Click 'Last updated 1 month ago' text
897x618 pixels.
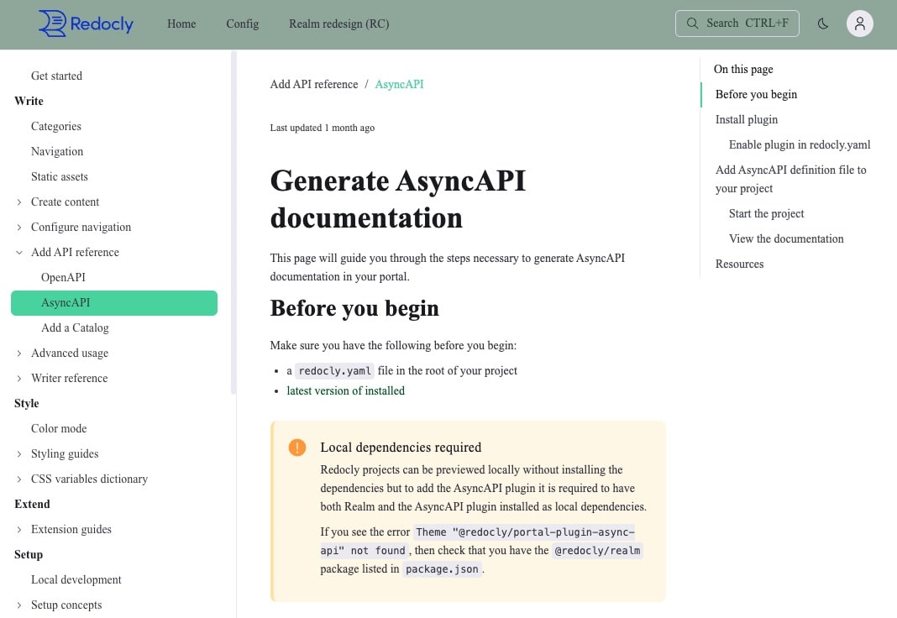coord(322,128)
